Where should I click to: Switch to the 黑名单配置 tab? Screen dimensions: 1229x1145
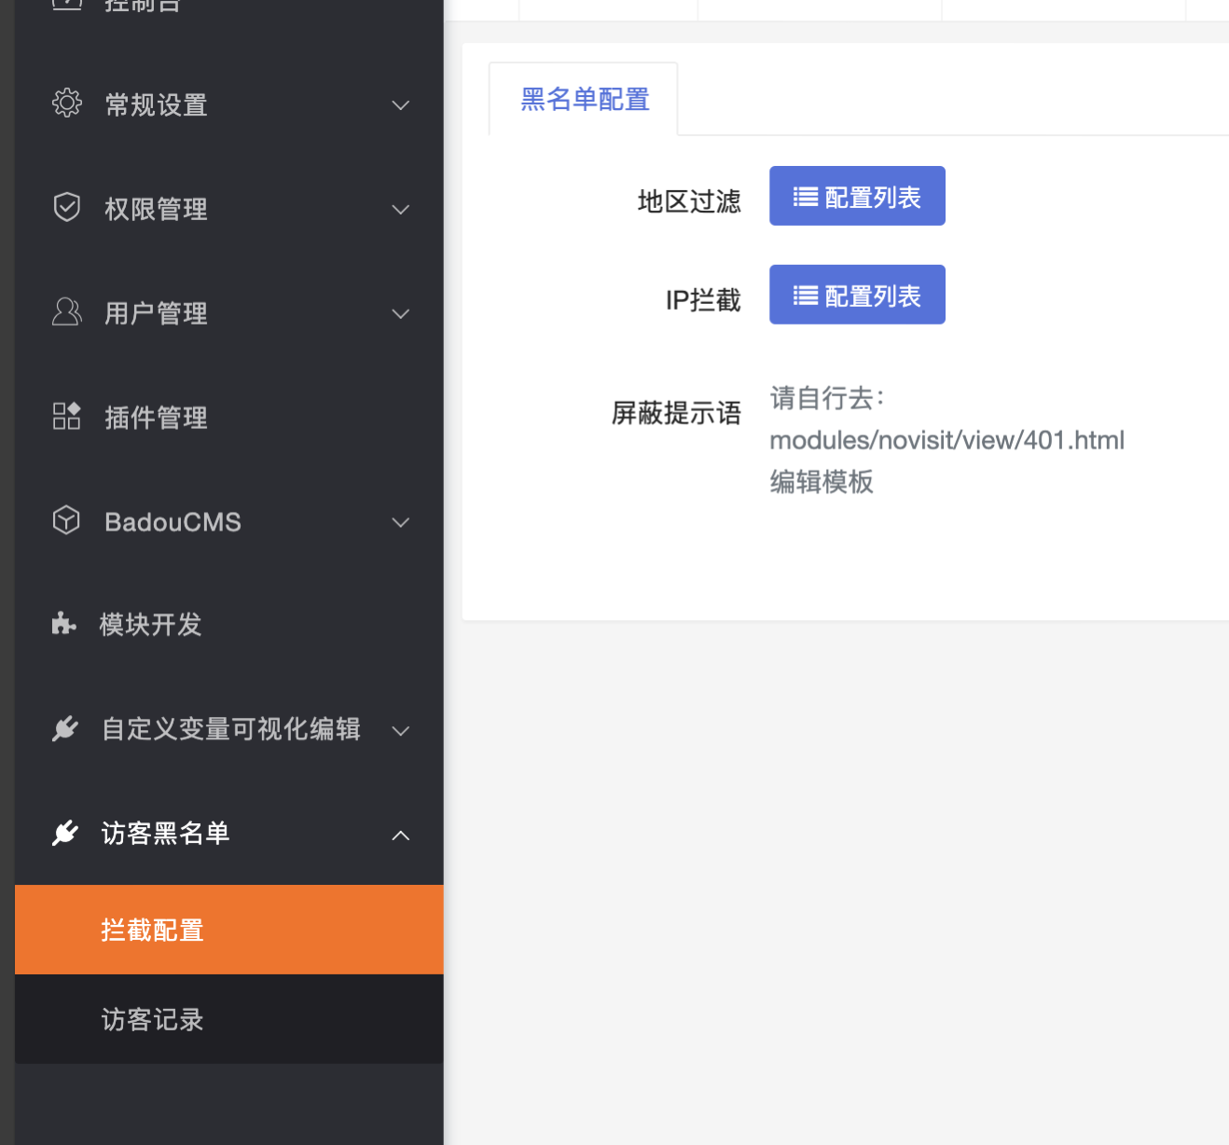pyautogui.click(x=584, y=99)
